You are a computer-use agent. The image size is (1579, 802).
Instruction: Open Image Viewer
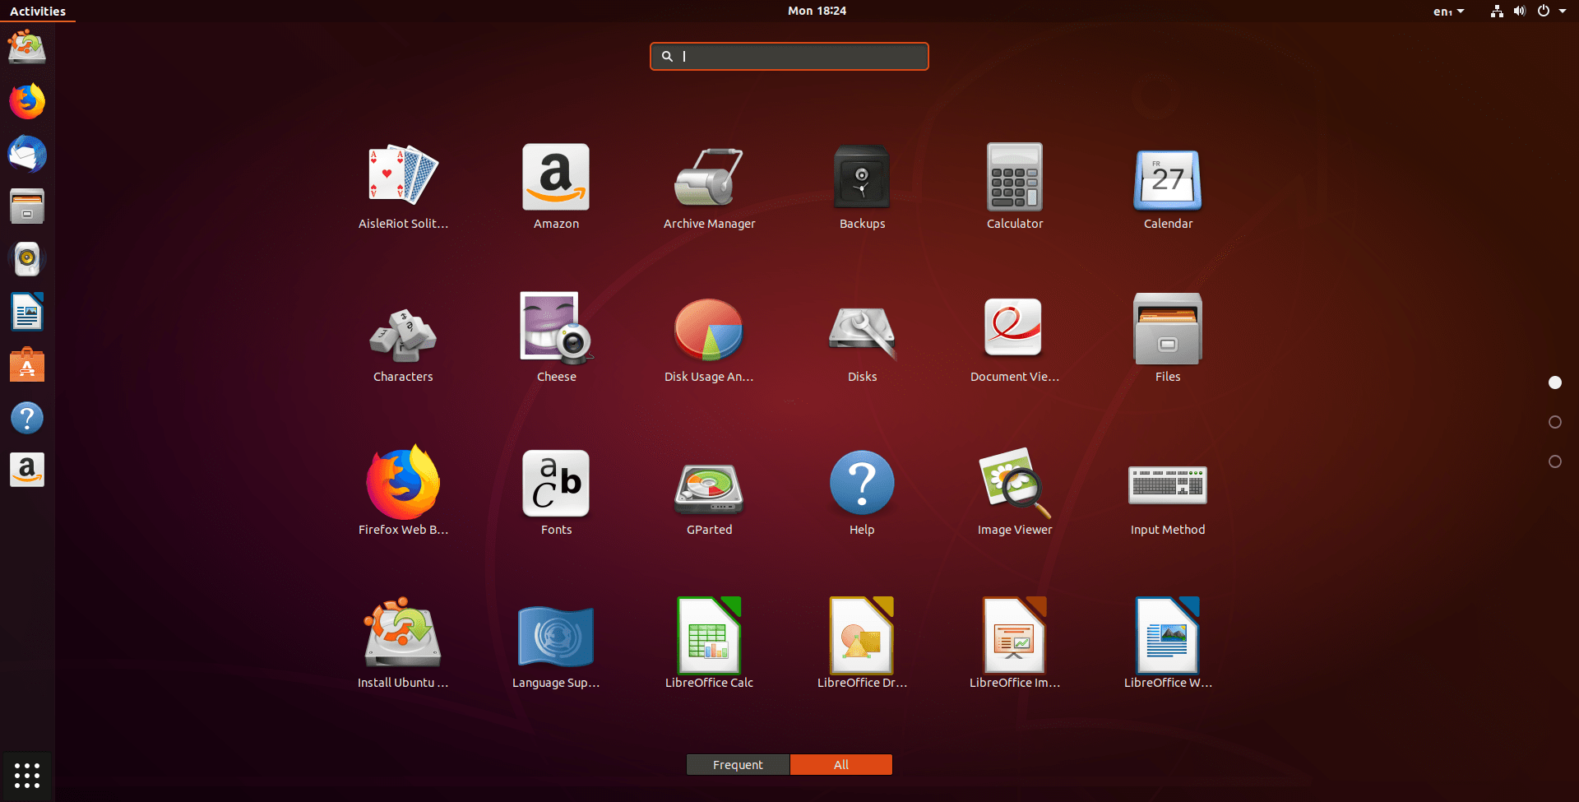1015,492
